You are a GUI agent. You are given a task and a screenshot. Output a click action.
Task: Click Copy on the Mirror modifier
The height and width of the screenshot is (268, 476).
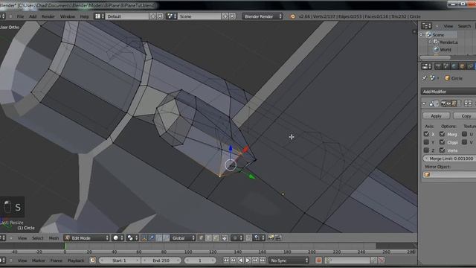[x=465, y=116]
